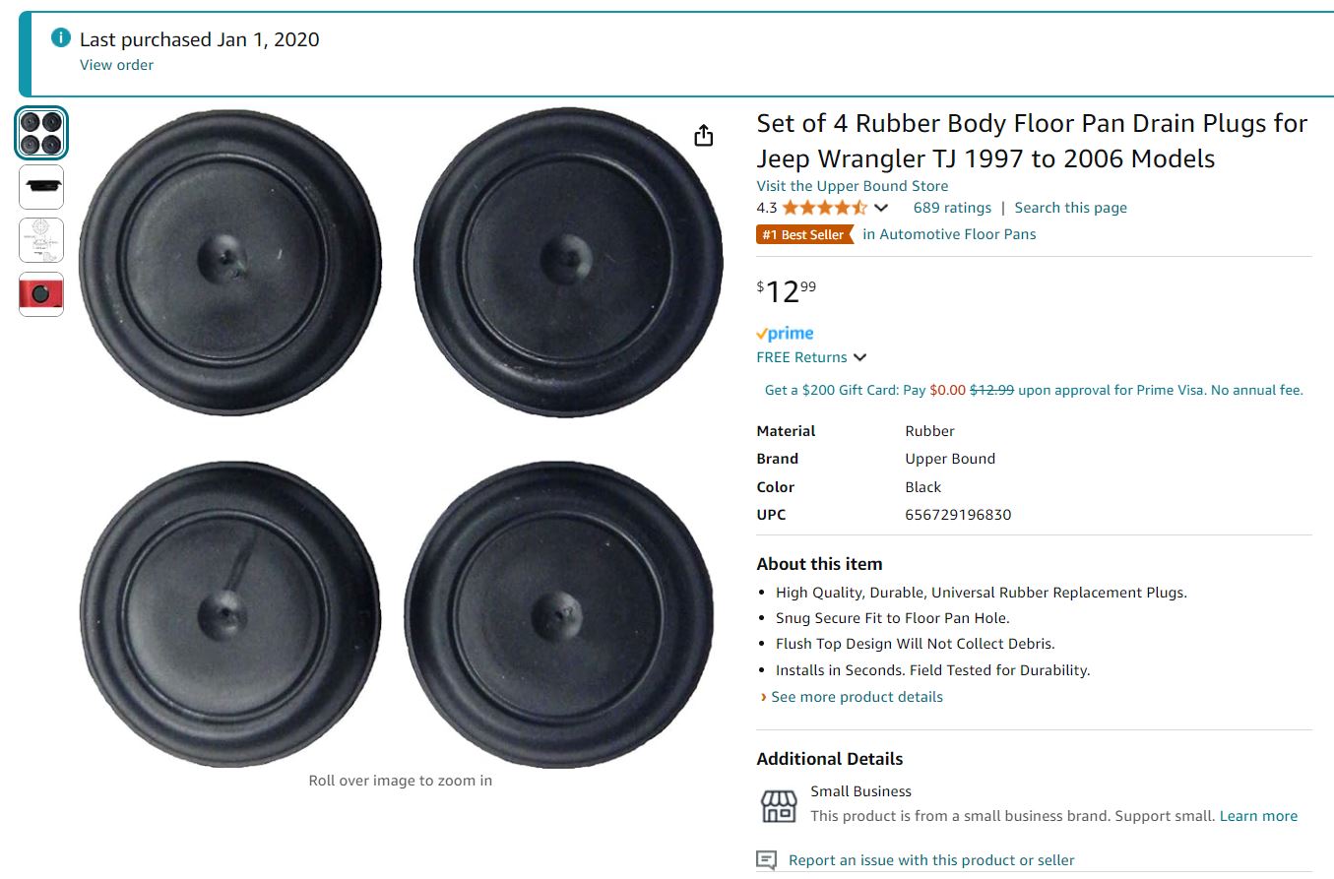
Task: Expand the ratings breakdown chevron
Action: [881, 208]
